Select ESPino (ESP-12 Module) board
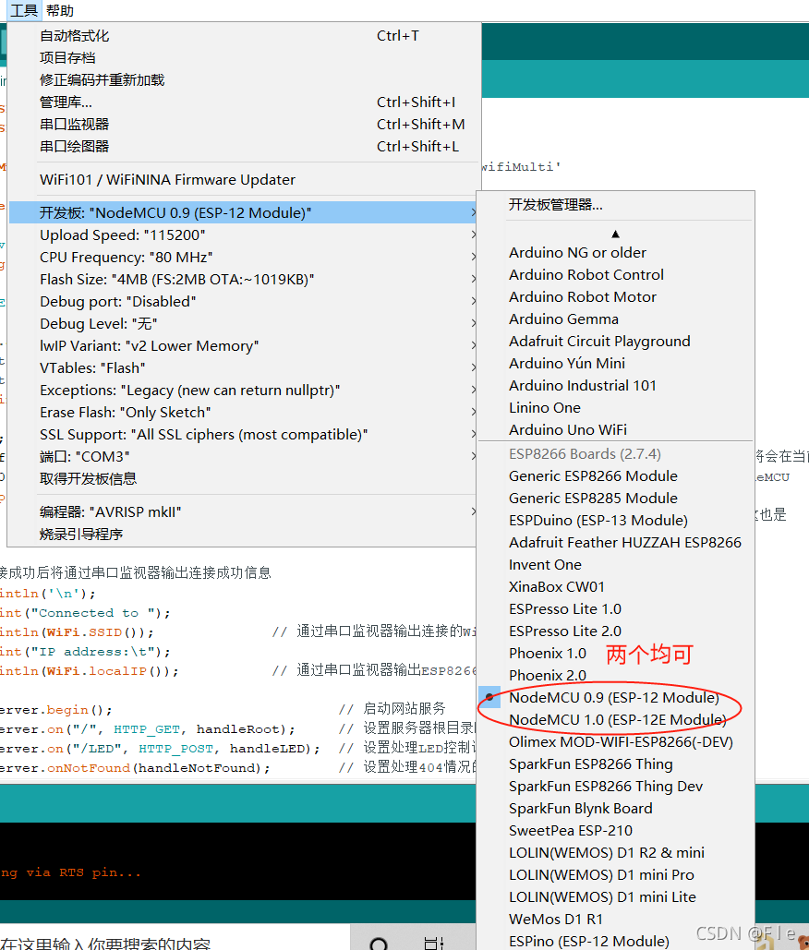 point(616,941)
